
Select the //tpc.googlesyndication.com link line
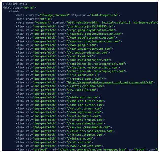[66, 30]
